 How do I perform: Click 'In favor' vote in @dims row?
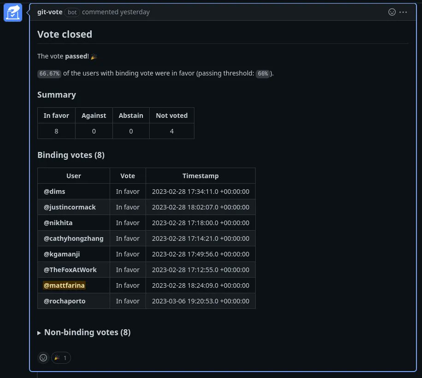[128, 192]
